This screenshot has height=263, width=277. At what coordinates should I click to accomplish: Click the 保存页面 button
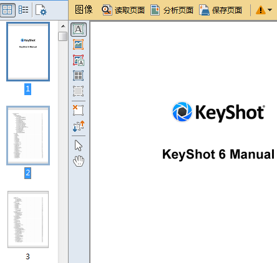[220, 10]
